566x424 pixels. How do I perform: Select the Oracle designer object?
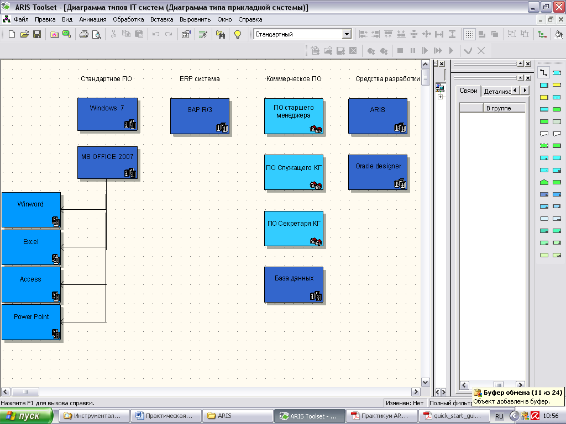[x=378, y=172]
